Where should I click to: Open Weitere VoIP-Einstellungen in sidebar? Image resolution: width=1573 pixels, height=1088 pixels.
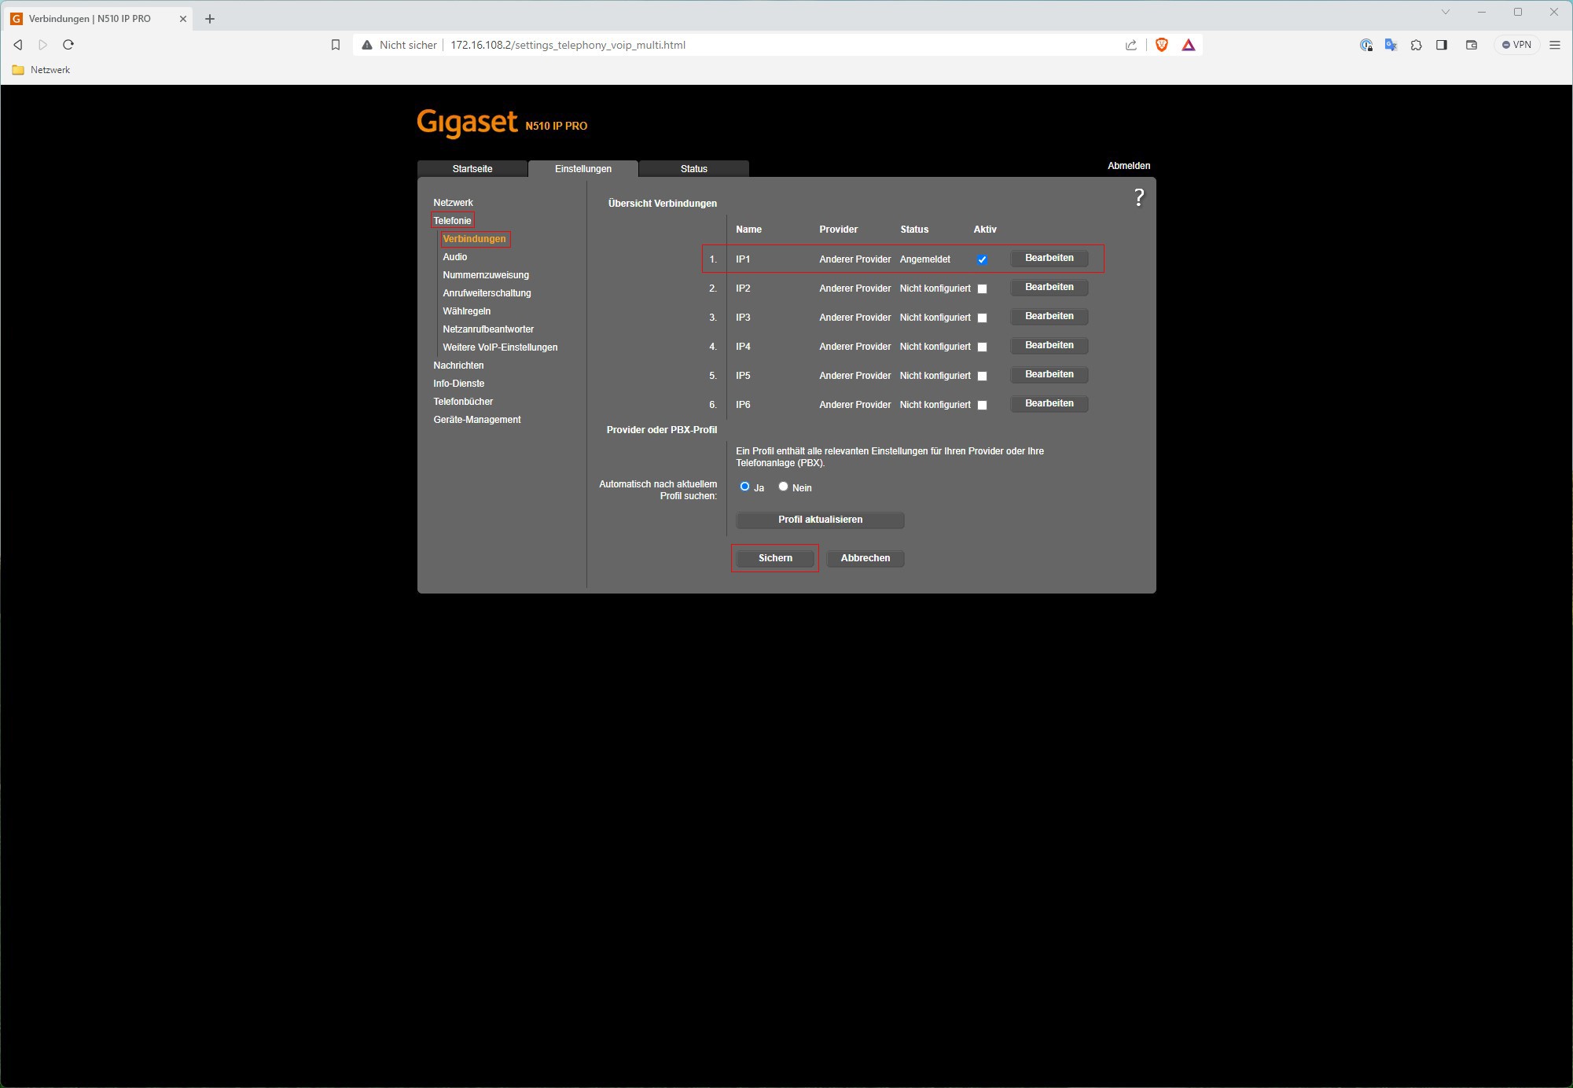pos(500,347)
